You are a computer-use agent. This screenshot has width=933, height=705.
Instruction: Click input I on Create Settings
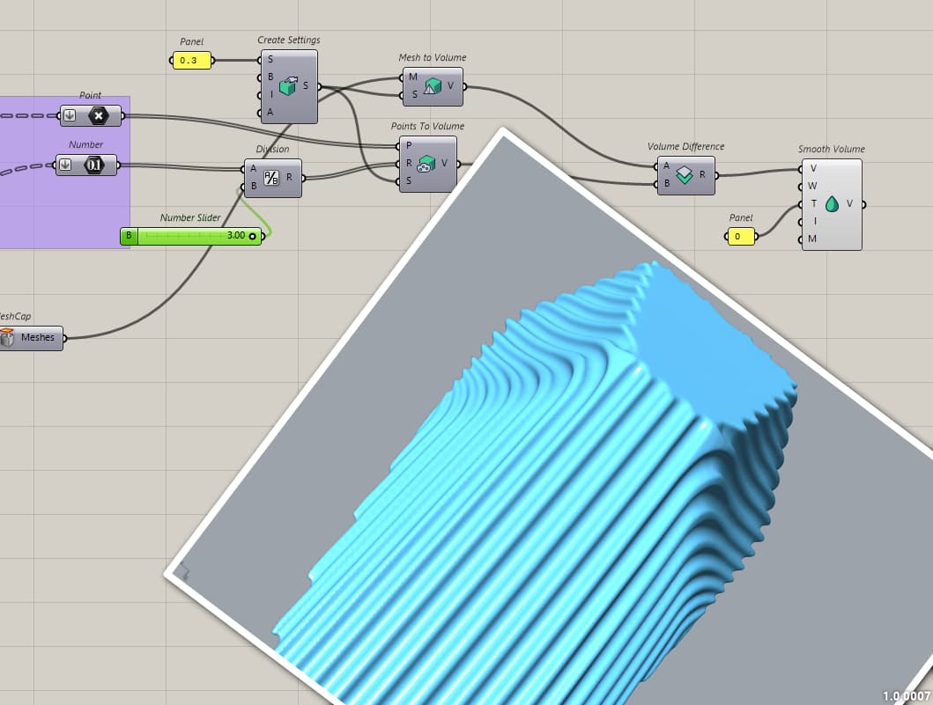pos(271,94)
